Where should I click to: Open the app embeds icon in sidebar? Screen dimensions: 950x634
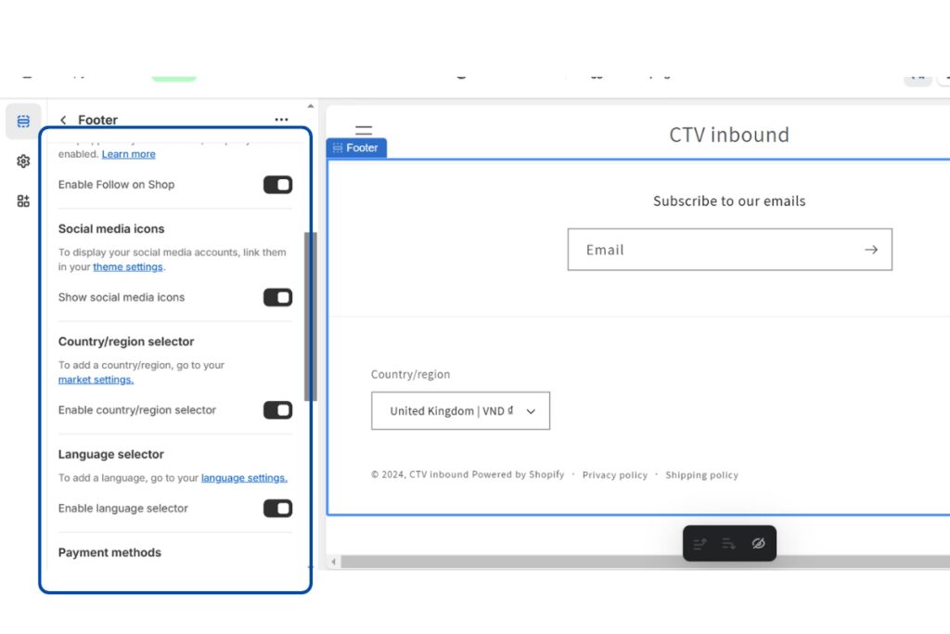click(23, 201)
